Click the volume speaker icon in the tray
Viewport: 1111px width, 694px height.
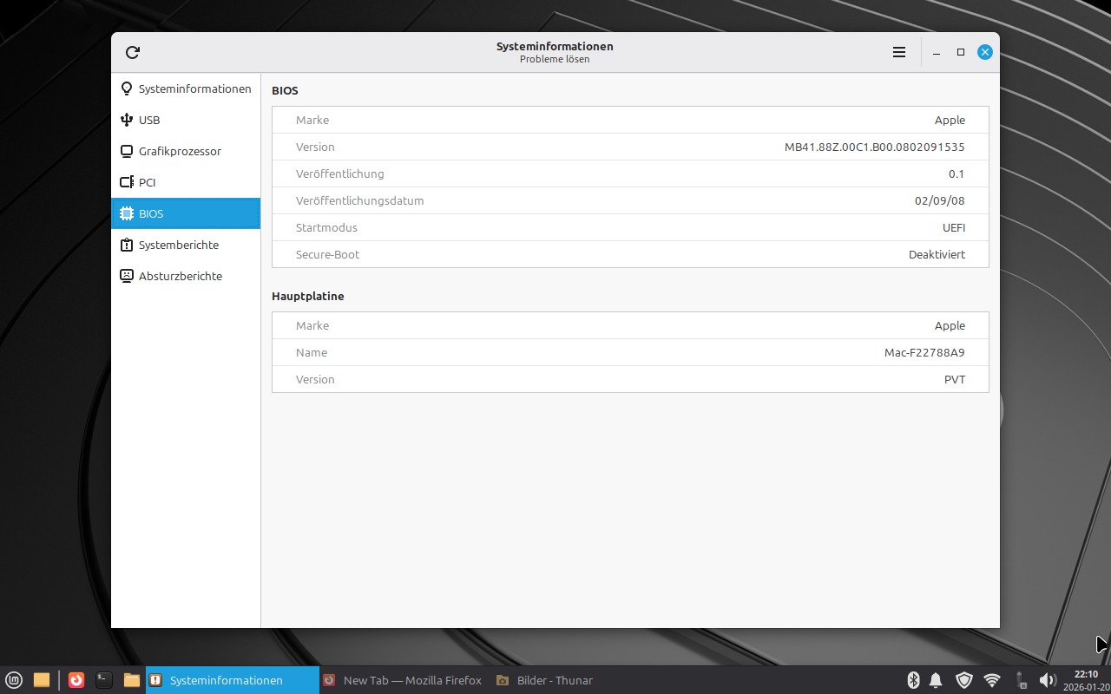tap(1047, 680)
